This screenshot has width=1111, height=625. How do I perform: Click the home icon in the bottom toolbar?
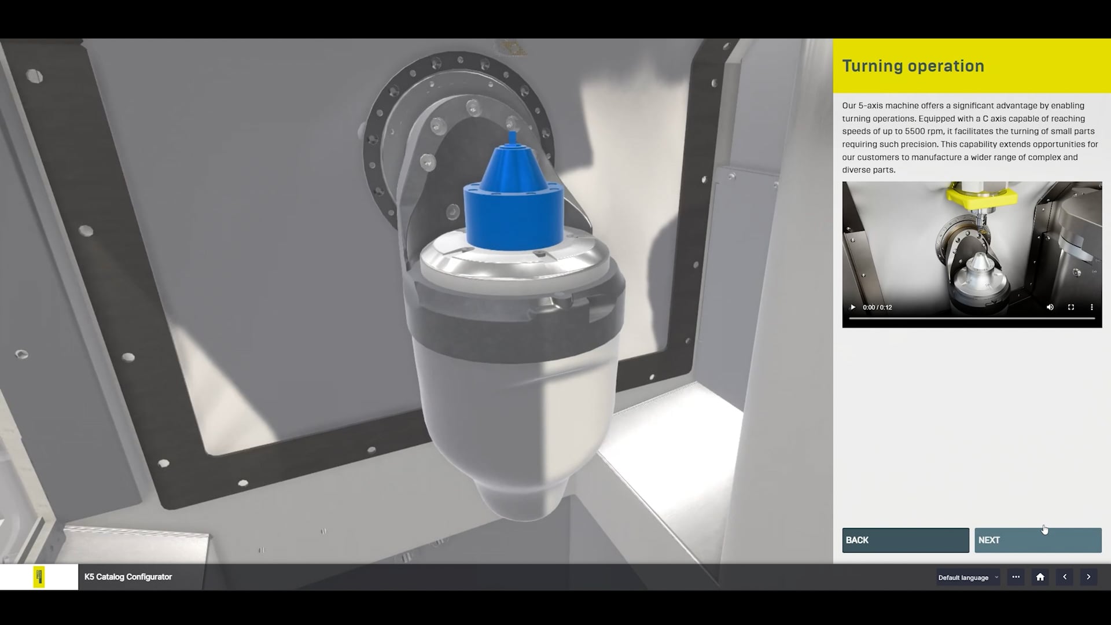[1040, 577]
